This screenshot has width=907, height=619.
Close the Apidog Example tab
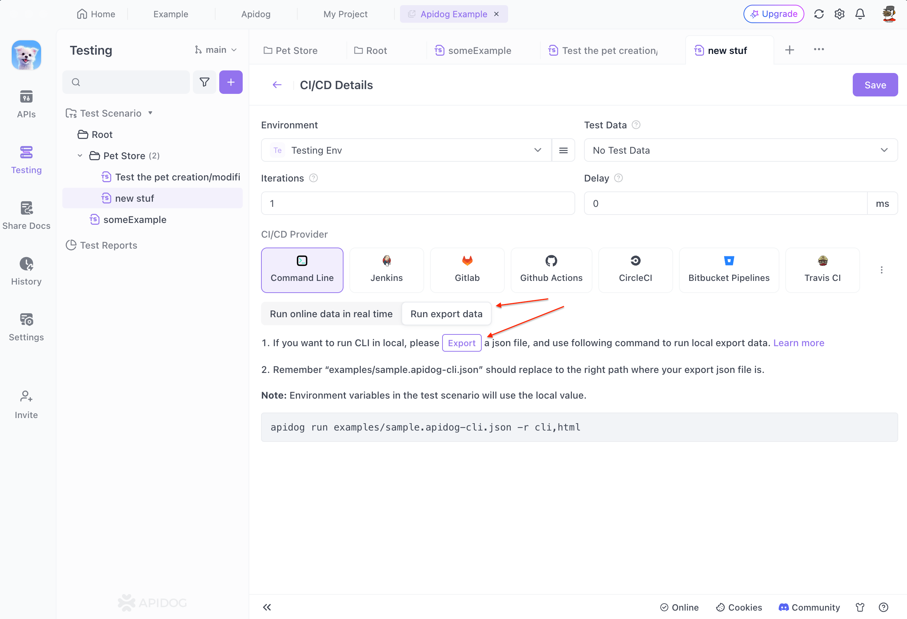point(496,14)
